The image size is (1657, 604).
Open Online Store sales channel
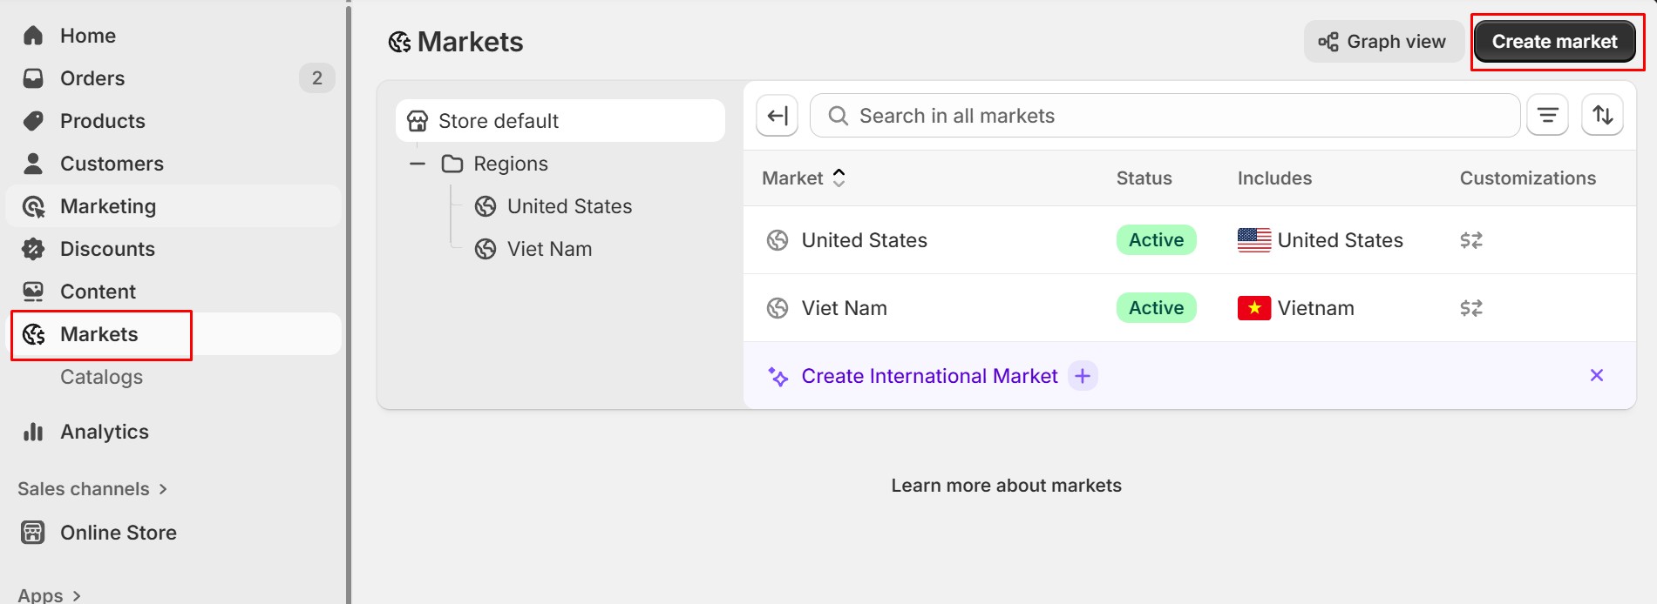[118, 533]
